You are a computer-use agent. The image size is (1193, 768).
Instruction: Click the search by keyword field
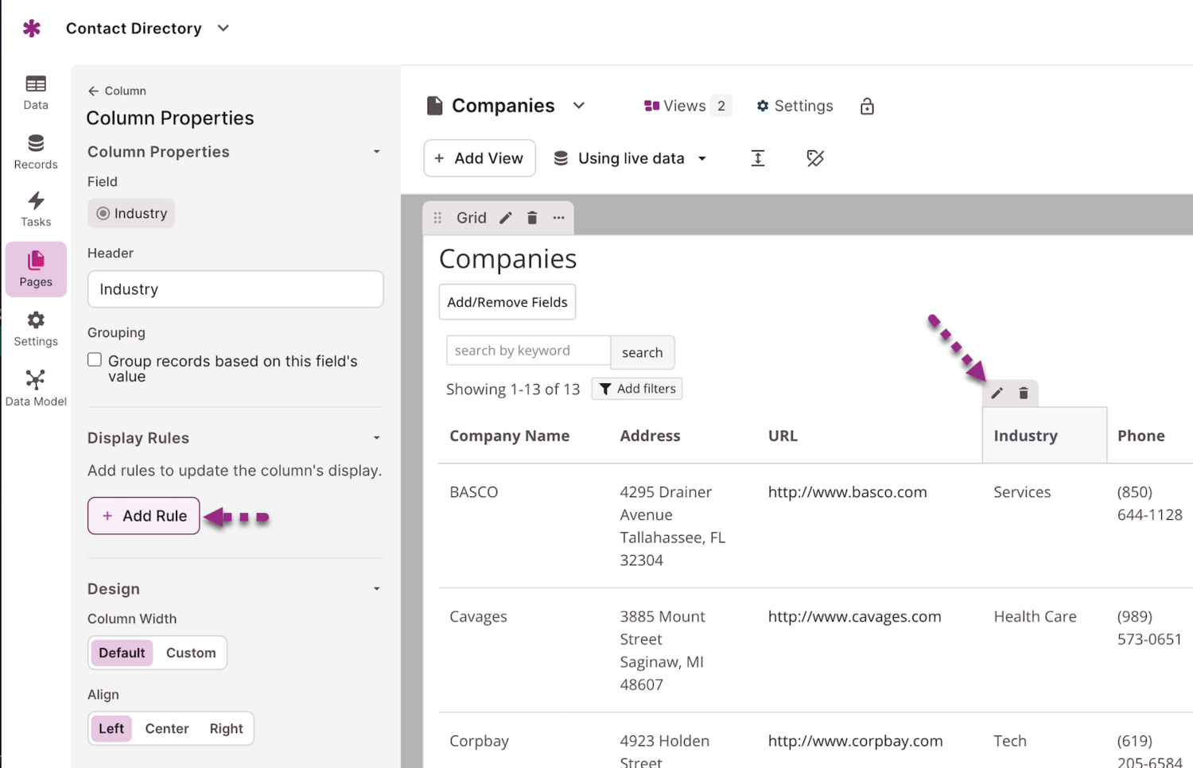528,351
